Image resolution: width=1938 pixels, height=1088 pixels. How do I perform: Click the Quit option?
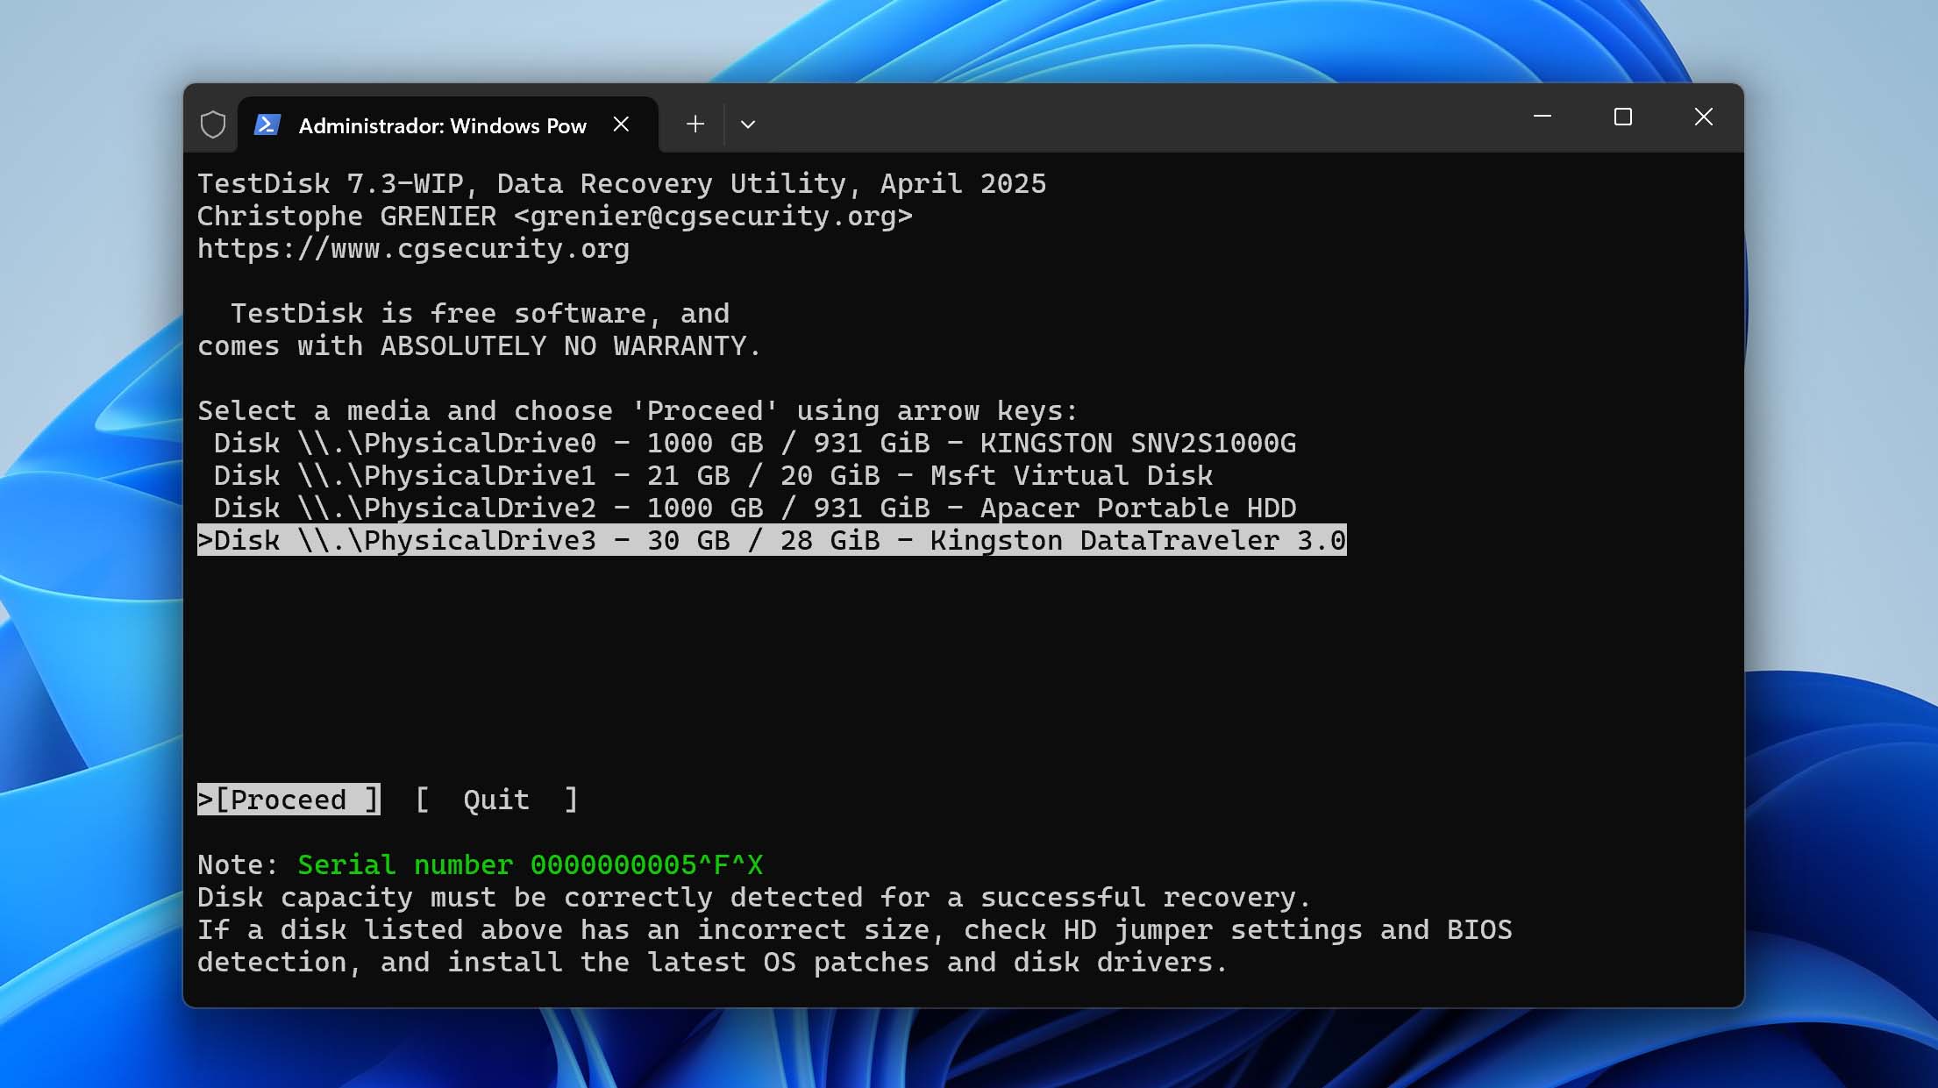(496, 800)
